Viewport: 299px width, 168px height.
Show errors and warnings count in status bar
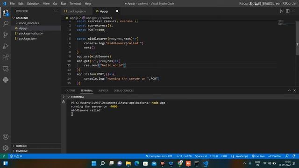(x=16, y=156)
